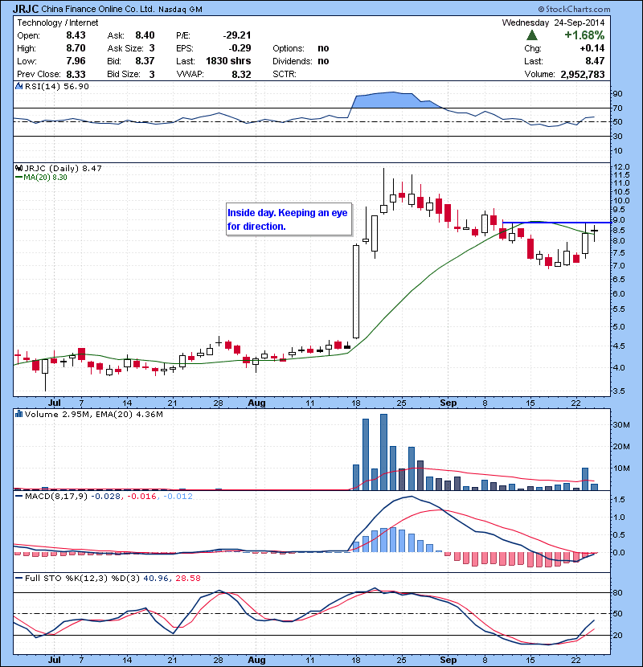Click the Ask value 8.40

point(145,35)
